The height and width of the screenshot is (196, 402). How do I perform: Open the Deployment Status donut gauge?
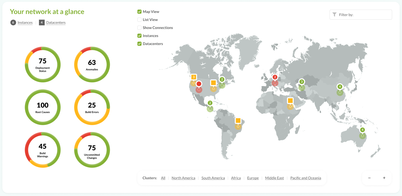point(43,65)
